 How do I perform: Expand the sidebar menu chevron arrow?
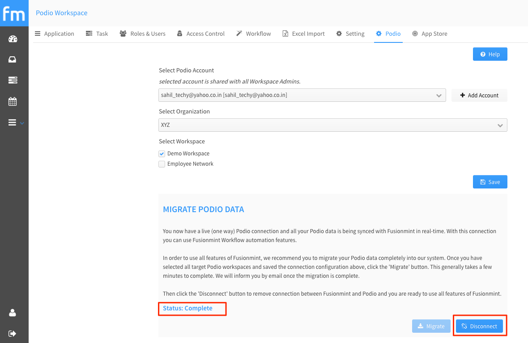click(22, 123)
